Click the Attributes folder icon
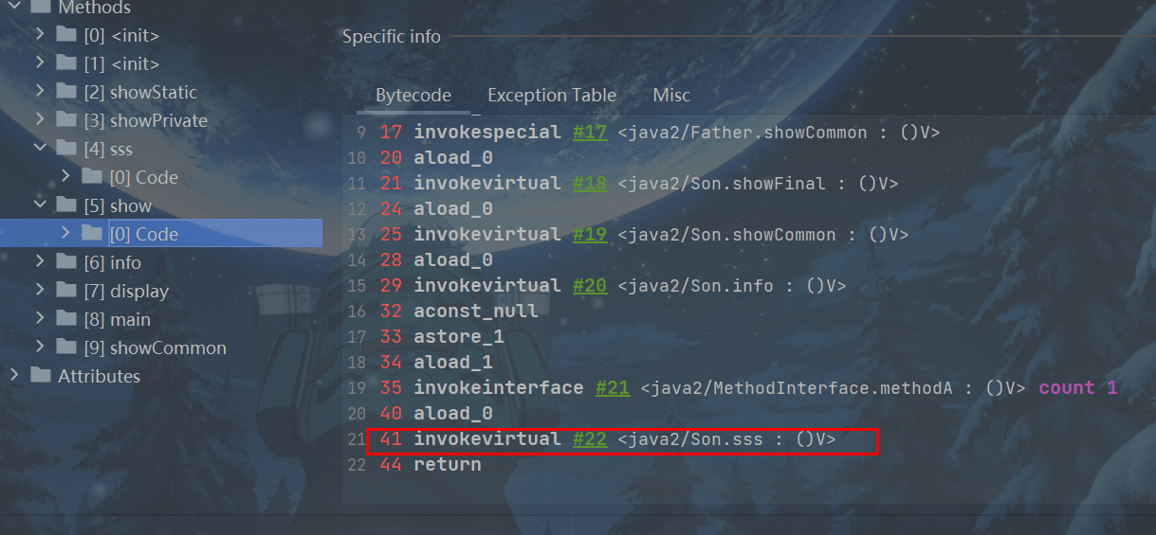Image resolution: width=1156 pixels, height=535 pixels. point(41,376)
